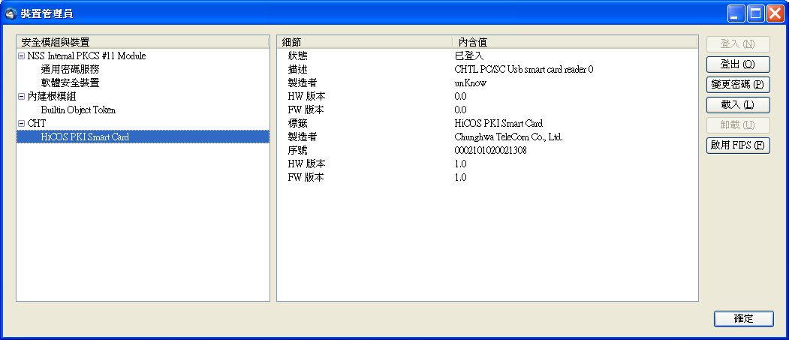
Task: Select 軟體安全裝置 tree item
Action: (71, 83)
